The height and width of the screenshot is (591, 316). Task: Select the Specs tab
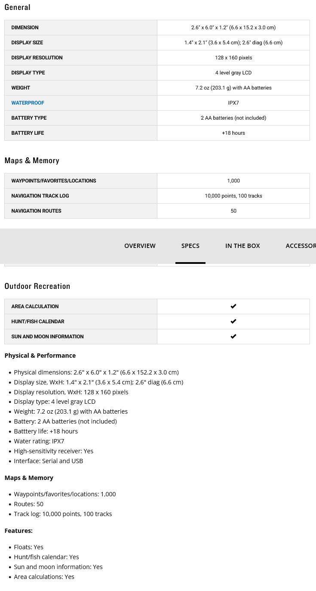coord(190,246)
